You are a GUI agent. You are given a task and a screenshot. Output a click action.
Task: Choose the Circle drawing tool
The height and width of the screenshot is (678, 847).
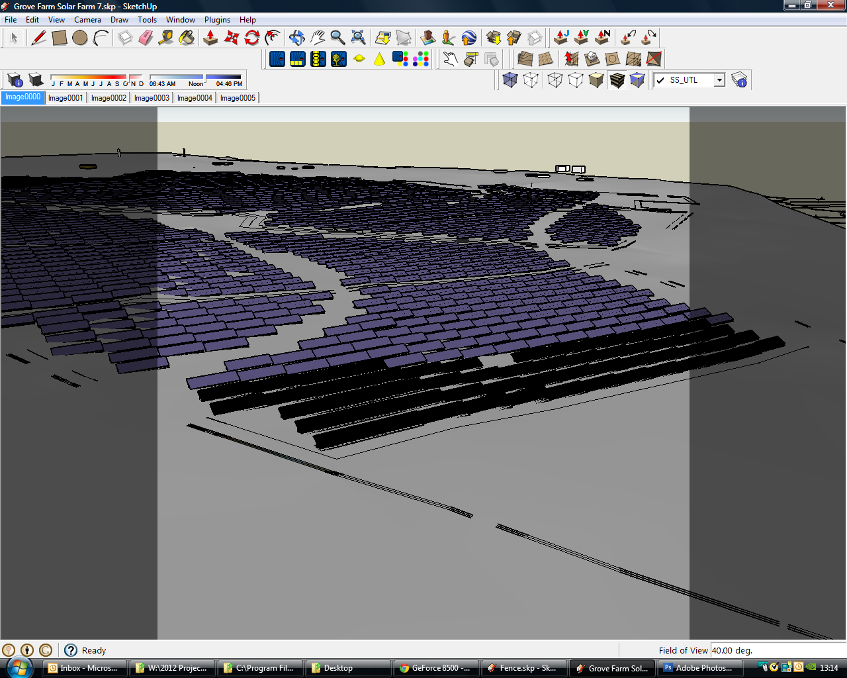tap(79, 38)
